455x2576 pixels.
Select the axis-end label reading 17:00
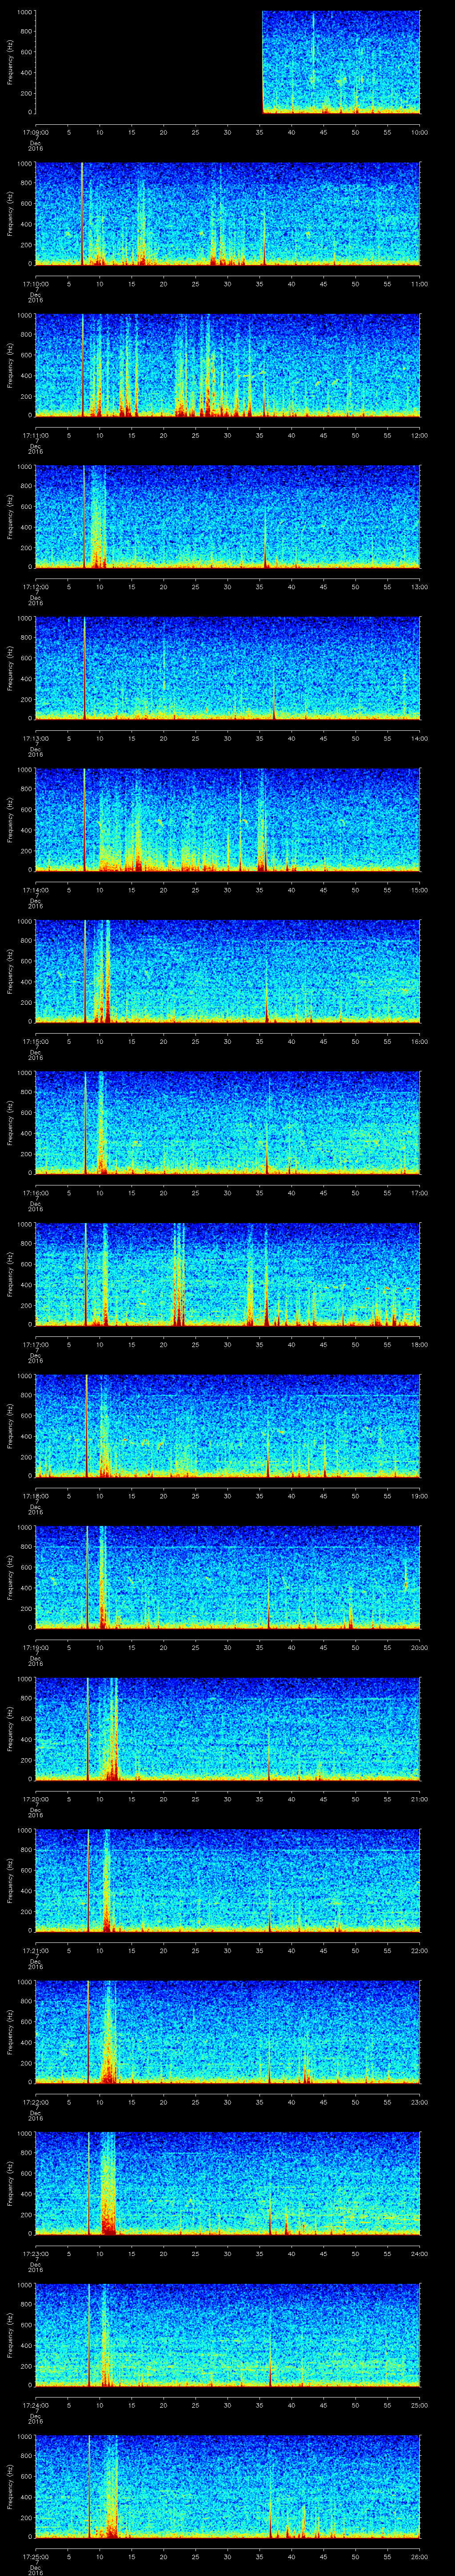(419, 1193)
